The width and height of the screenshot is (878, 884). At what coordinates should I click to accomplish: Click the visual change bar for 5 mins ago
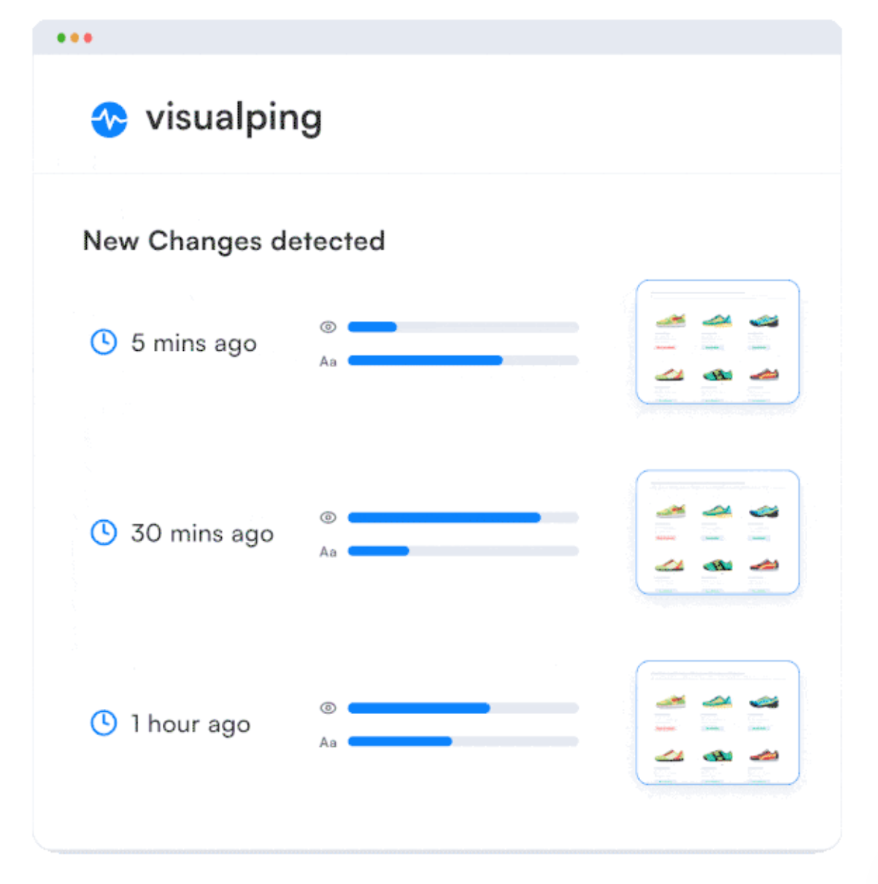[463, 327]
